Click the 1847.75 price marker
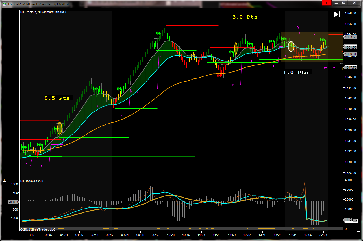This screenshot has width=363, height=241. point(350,67)
